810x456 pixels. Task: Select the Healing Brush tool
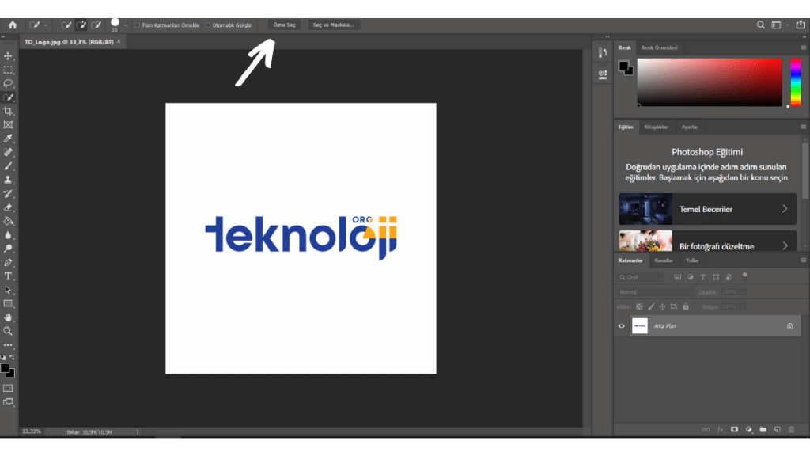pos(8,153)
